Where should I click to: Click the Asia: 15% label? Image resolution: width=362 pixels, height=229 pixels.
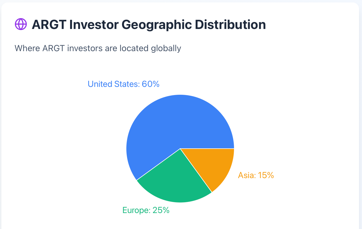tap(256, 175)
